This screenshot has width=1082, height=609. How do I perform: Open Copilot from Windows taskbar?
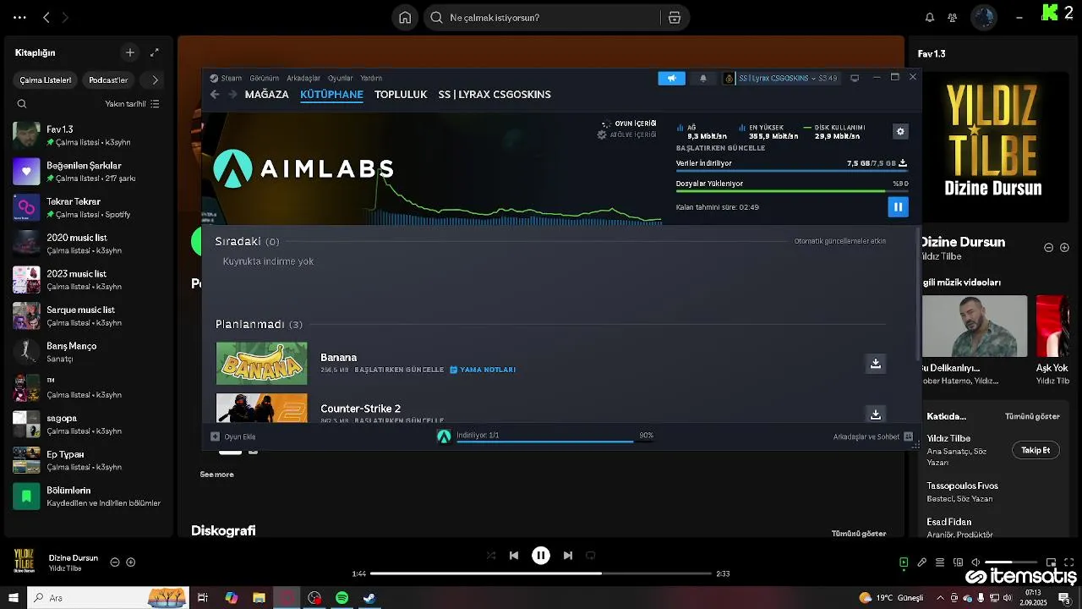coord(231,598)
